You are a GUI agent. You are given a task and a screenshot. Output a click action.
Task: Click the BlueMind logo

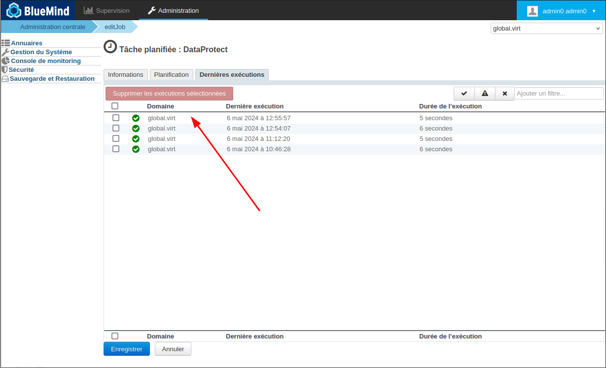[x=38, y=10]
